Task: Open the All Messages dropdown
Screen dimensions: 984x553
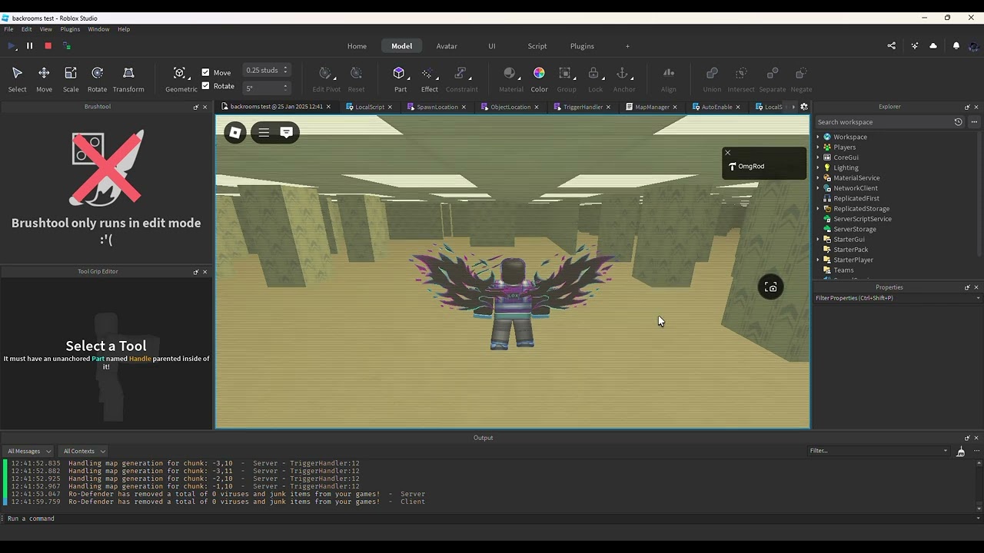Action: click(28, 451)
